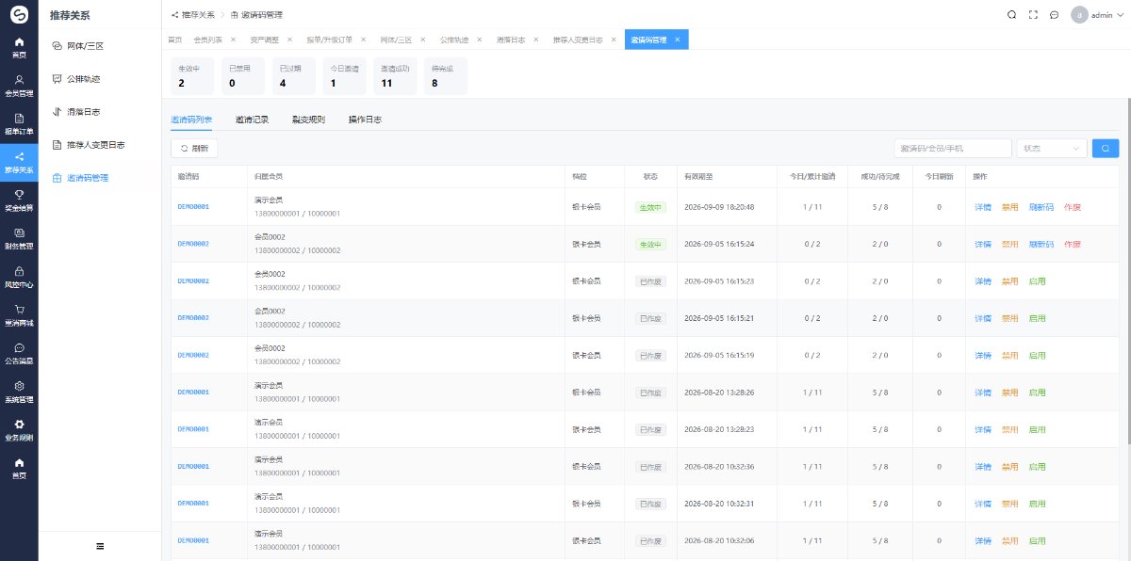
Task: Go to 奖金结算 trophy icon
Action: (19, 194)
